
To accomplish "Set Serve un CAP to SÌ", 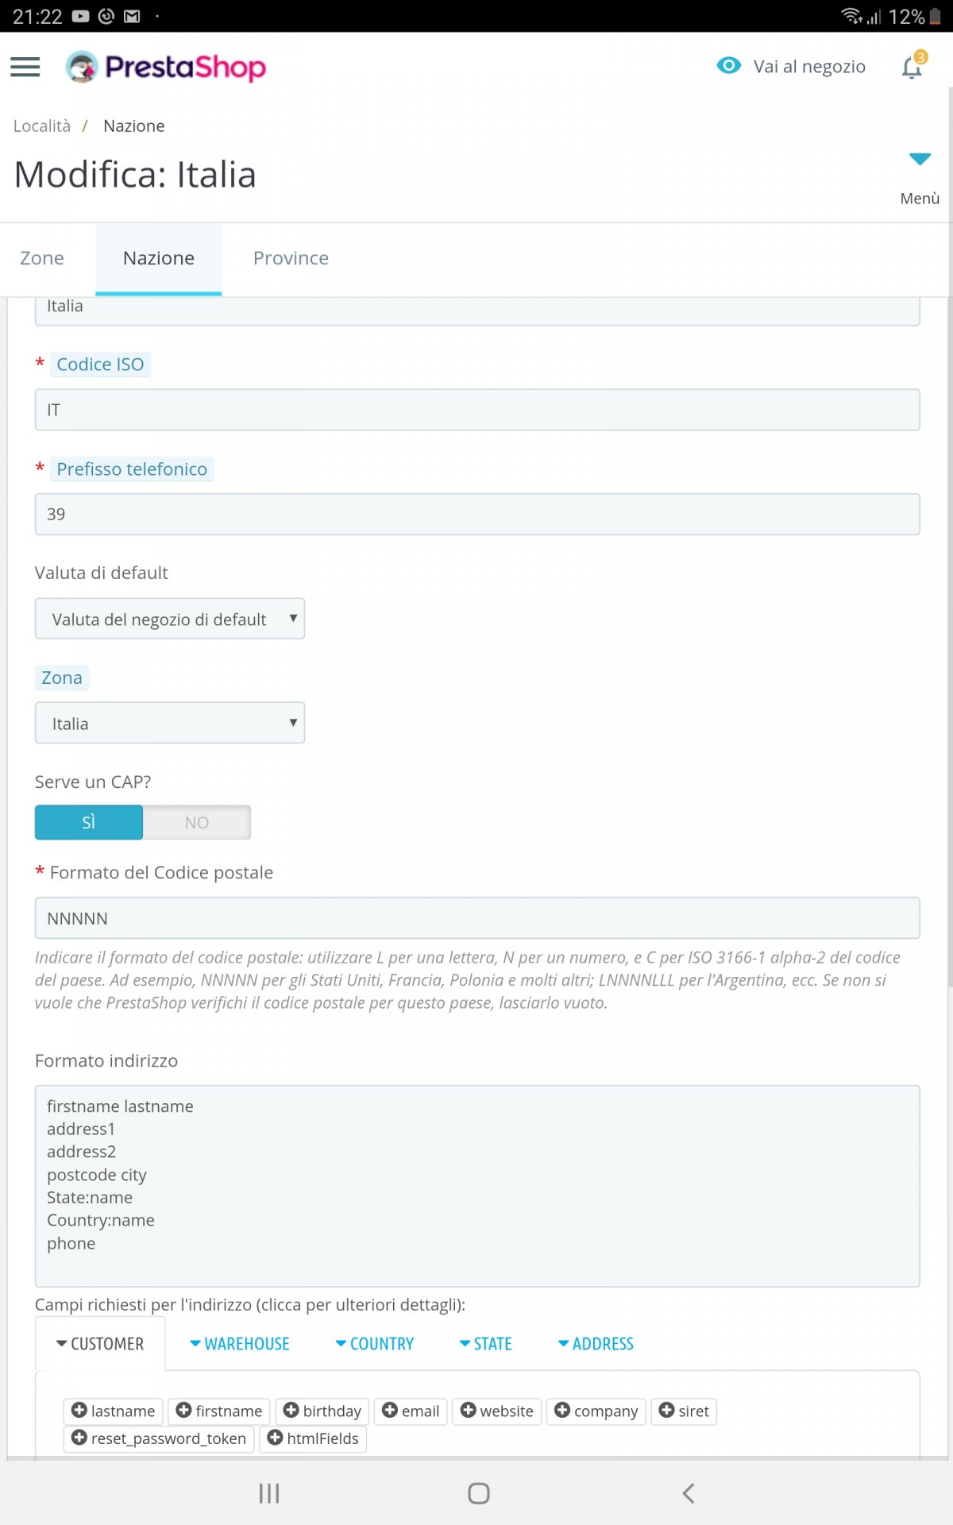I will coord(89,823).
